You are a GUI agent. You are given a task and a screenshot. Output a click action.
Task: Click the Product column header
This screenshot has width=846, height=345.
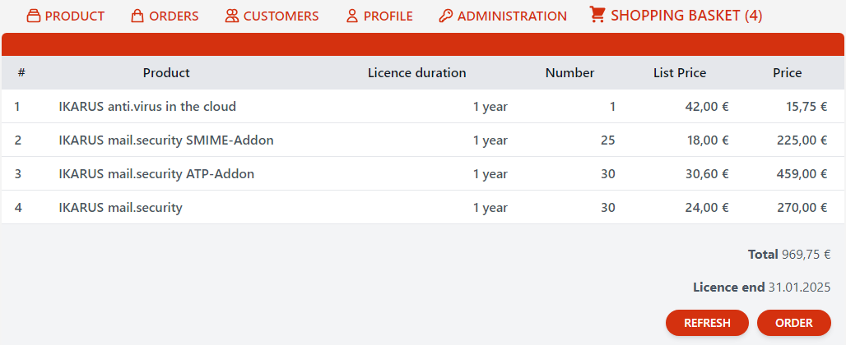tap(166, 72)
